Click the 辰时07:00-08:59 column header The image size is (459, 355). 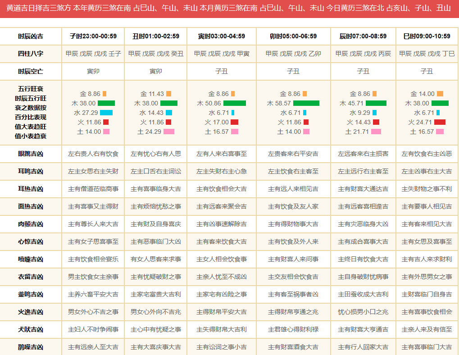click(363, 36)
